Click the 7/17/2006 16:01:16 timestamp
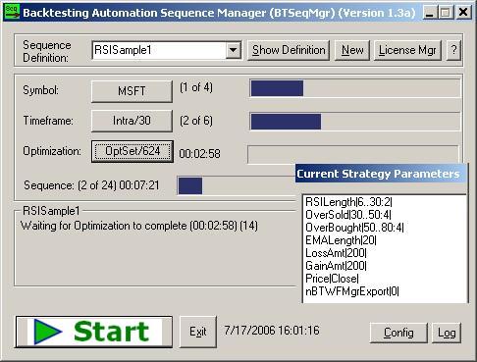 tap(272, 331)
